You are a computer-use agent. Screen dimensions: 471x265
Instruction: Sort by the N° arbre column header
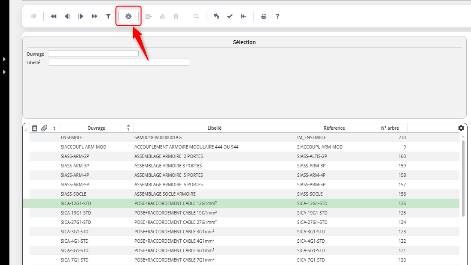coord(390,128)
